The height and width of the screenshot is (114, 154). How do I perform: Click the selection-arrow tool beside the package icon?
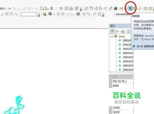click(50, 14)
